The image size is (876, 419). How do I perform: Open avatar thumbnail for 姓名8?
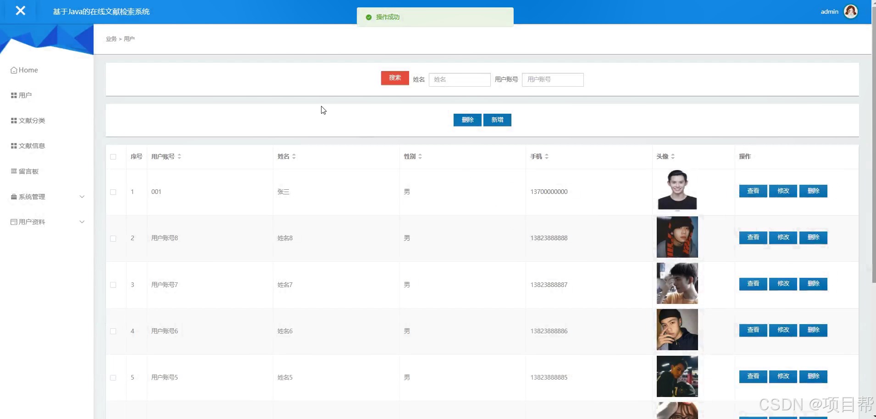click(677, 237)
